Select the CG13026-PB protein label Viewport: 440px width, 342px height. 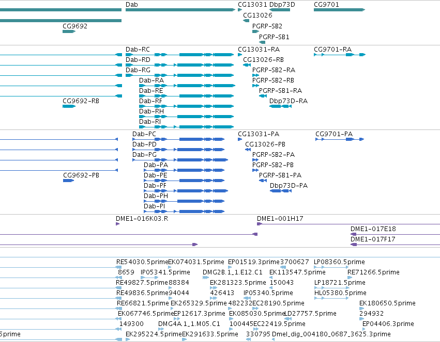[x=265, y=144]
